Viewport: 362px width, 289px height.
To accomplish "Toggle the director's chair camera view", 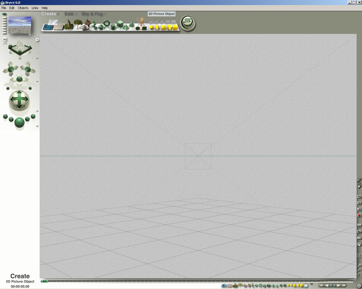I will [4, 40].
